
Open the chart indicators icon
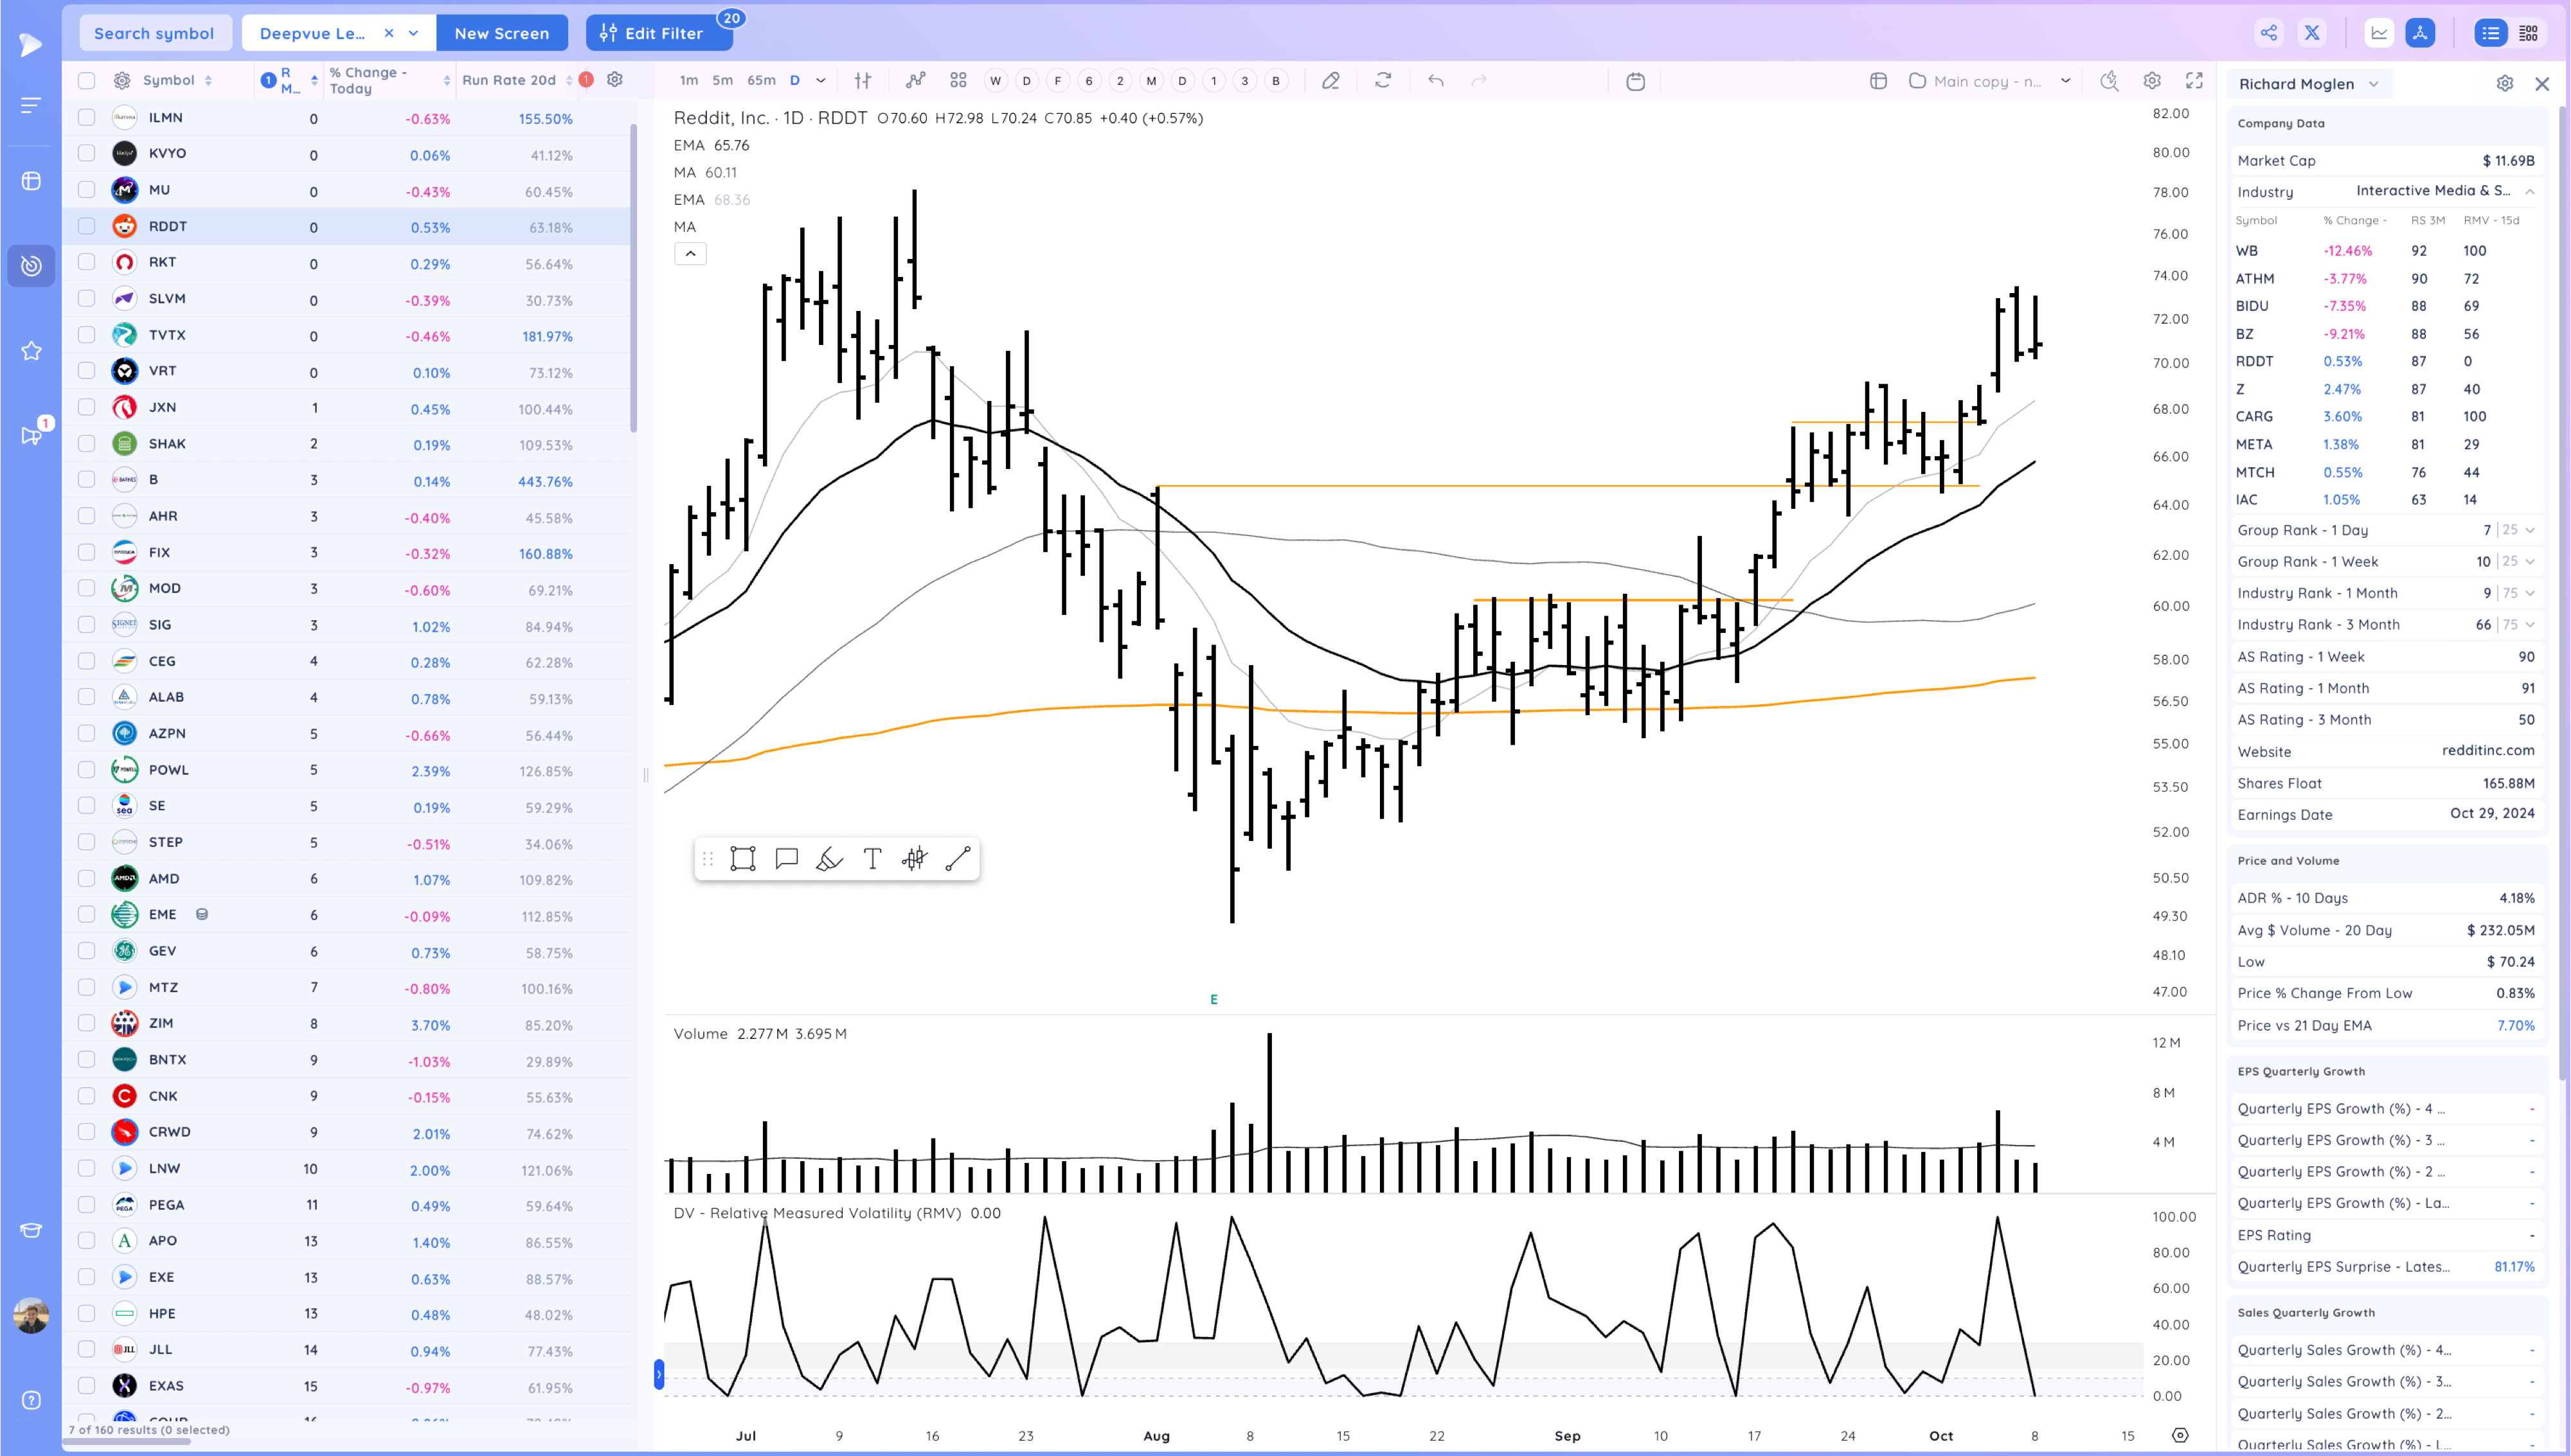(x=915, y=81)
